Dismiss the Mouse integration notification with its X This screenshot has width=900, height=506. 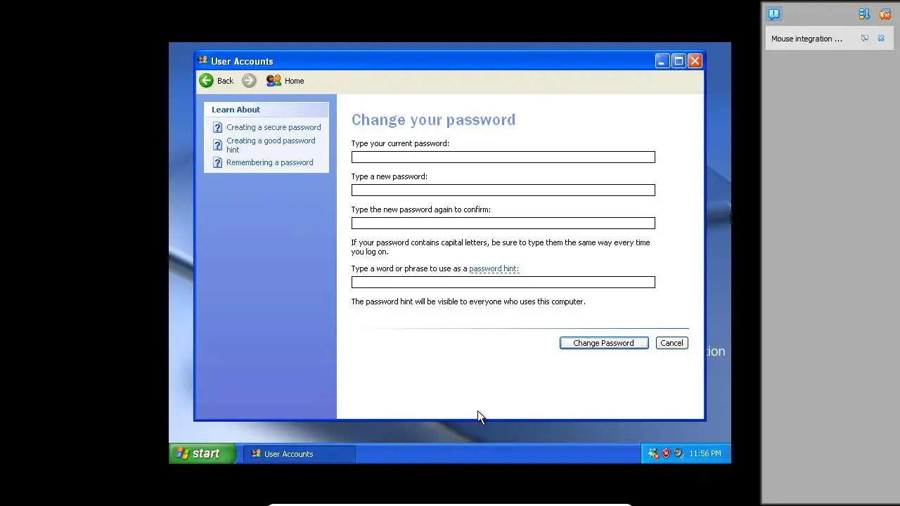[x=881, y=39]
